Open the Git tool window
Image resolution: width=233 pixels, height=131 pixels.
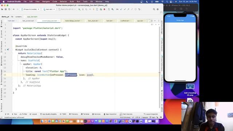tap(7, 114)
